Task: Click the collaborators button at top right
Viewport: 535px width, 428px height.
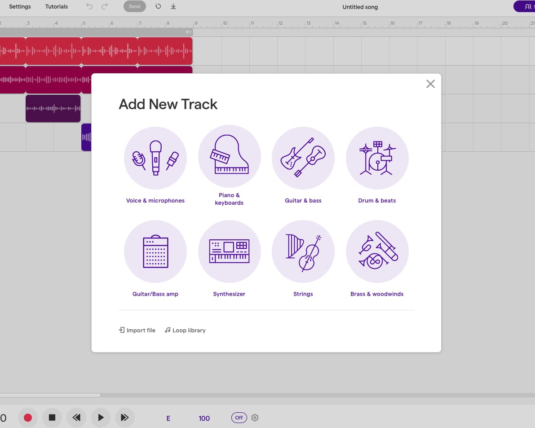Action: (524, 6)
